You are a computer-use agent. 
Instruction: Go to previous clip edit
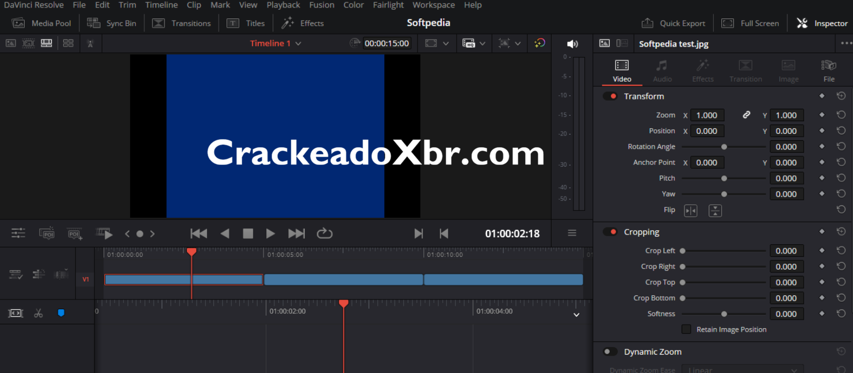[443, 233]
